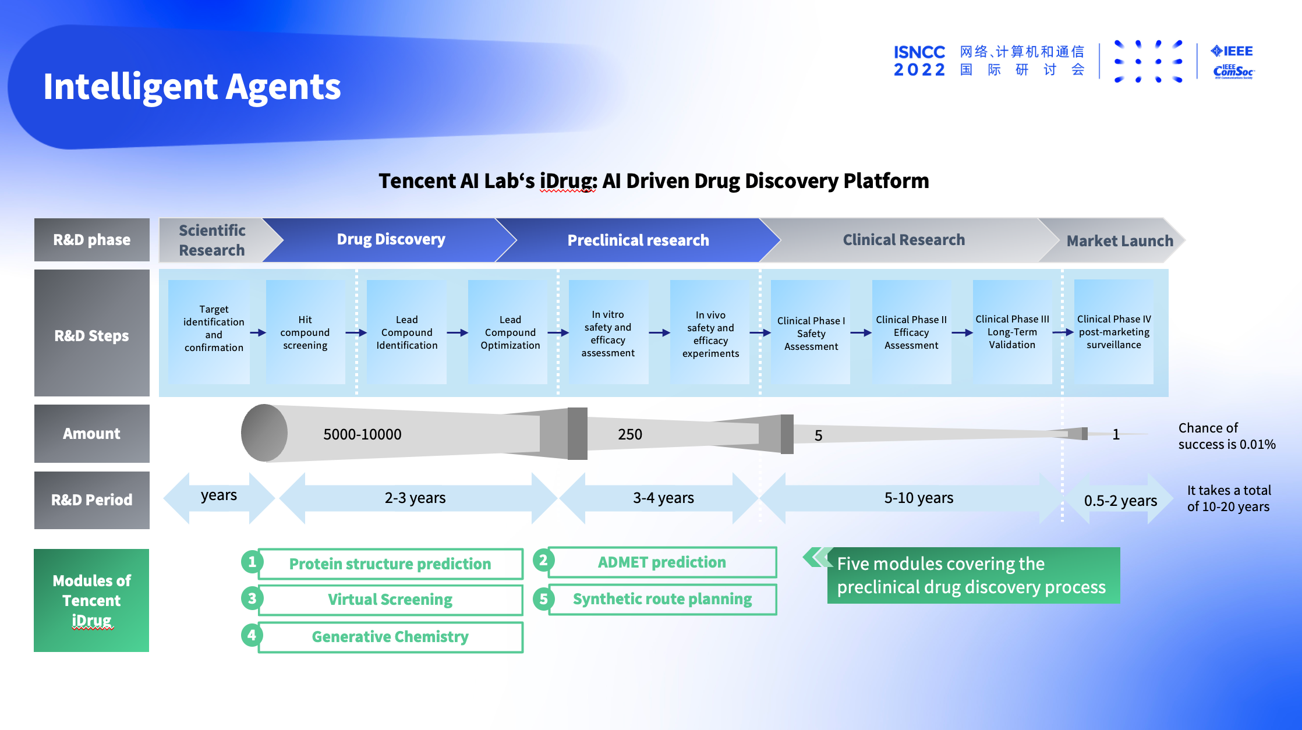Select Virtual Screening module box
1302x730 pixels.
pos(391,600)
